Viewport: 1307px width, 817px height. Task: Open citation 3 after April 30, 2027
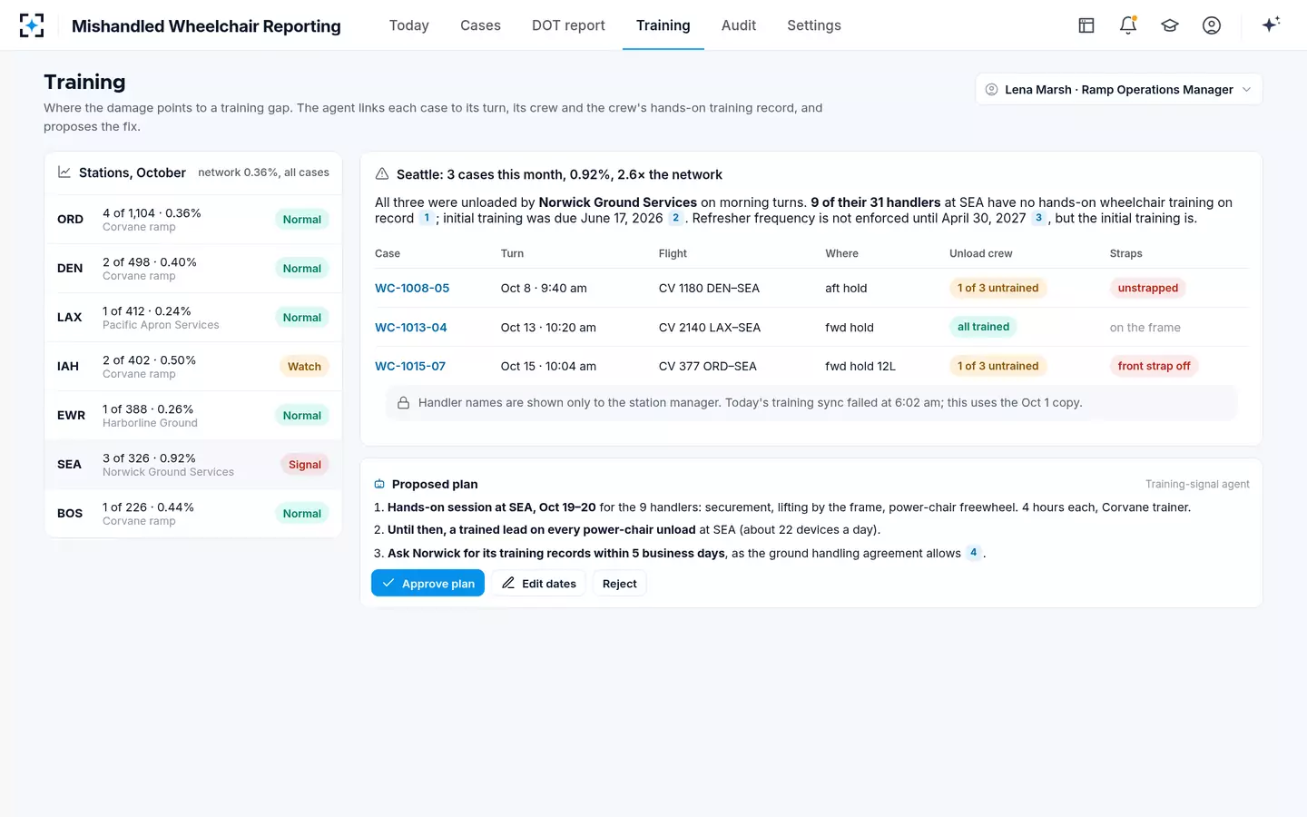tap(1038, 218)
